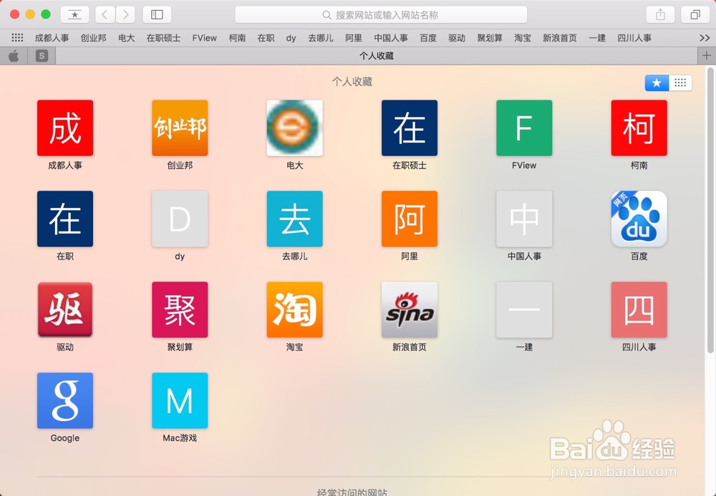Visit the jingyan.baidu.com watermark link
This screenshot has height=496, width=716.
(612, 473)
